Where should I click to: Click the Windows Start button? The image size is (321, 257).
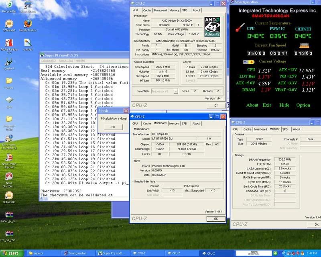click(12, 253)
